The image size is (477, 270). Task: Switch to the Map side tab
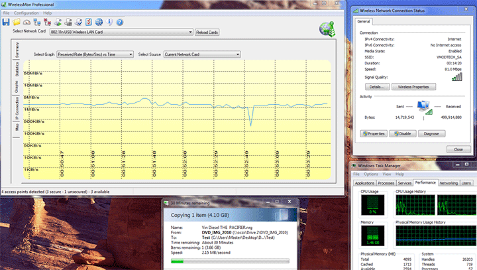[17, 127]
